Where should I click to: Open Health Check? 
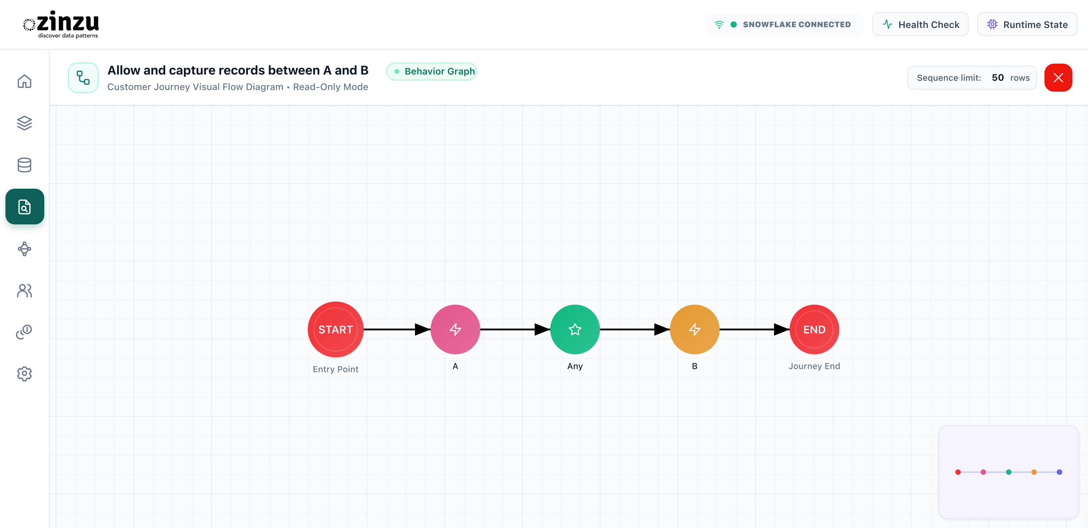[x=920, y=24]
